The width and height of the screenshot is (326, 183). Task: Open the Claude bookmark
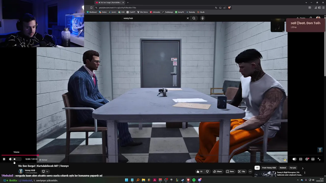point(201,12)
